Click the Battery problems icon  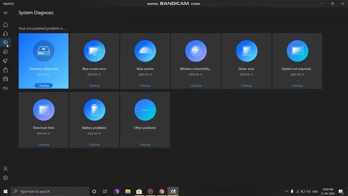[94, 110]
